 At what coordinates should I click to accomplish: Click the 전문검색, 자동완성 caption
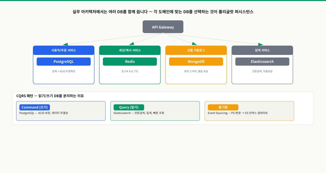coord(262,71)
